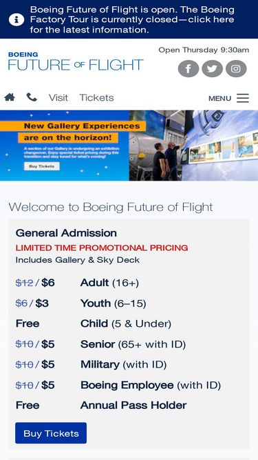The width and height of the screenshot is (258, 460).
Task: Click the New Gallery Experiences banner image
Action: (129, 146)
